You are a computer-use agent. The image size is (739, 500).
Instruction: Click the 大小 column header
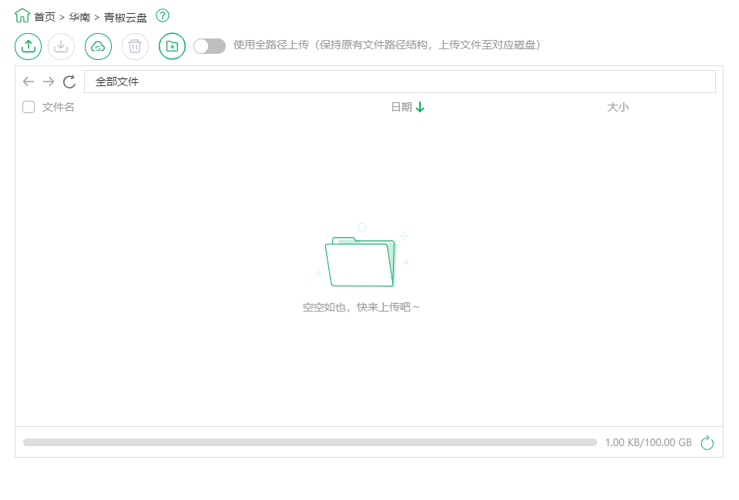click(x=618, y=107)
